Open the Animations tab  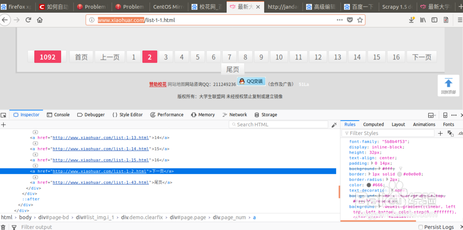424,124
